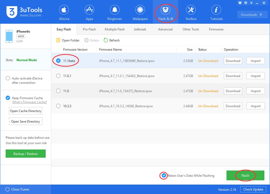Switch to the Advanced tab

pos(165,29)
